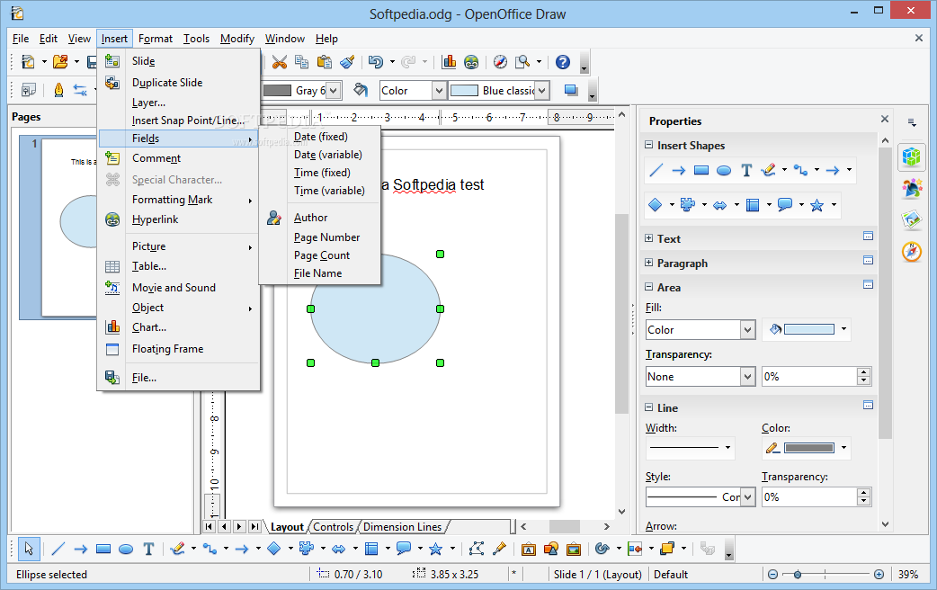Click the zoom in plus icon in status bar
The height and width of the screenshot is (590, 937).
(x=879, y=575)
